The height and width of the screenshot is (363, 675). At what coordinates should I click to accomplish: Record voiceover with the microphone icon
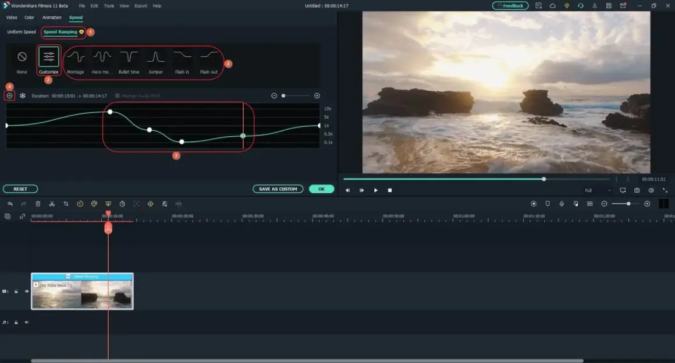562,204
